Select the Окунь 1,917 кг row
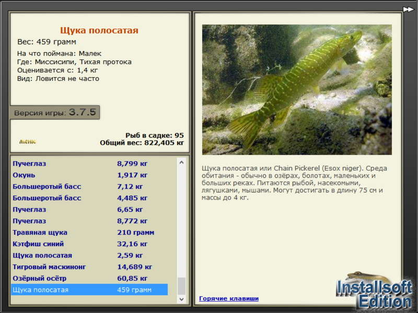Image resolution: width=418 pixels, height=313 pixels. pyautogui.click(x=89, y=175)
